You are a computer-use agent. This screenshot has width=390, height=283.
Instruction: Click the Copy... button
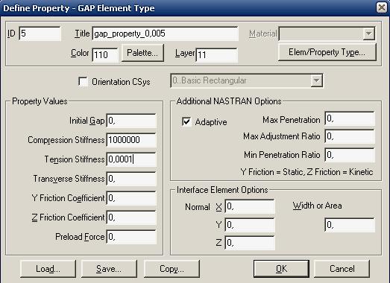(172, 269)
